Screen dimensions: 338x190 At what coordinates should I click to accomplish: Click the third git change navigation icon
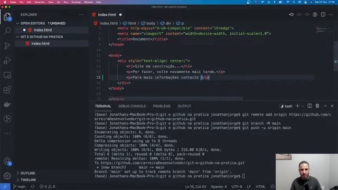(x=307, y=15)
